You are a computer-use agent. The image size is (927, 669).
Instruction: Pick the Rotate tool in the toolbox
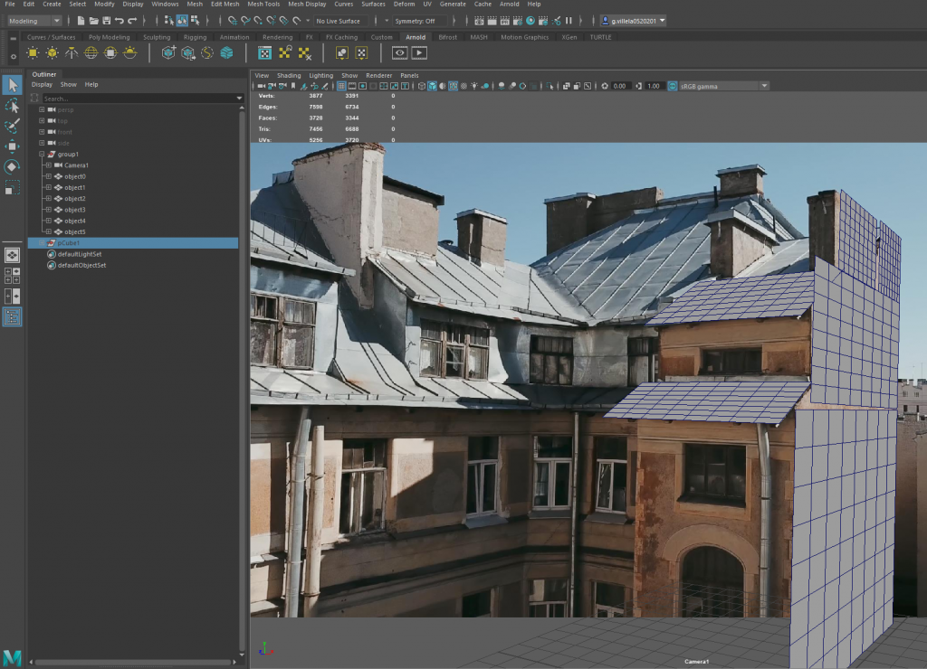(12, 166)
